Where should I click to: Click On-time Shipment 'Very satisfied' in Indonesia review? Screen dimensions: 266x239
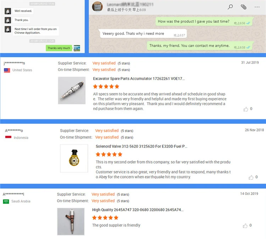tap(107, 137)
